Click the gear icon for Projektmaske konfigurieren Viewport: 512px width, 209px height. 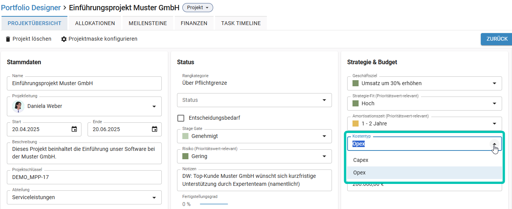64,39
